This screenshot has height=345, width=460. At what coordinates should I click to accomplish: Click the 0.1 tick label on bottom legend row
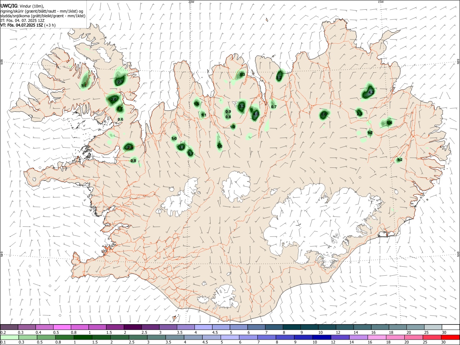[x=3, y=342]
